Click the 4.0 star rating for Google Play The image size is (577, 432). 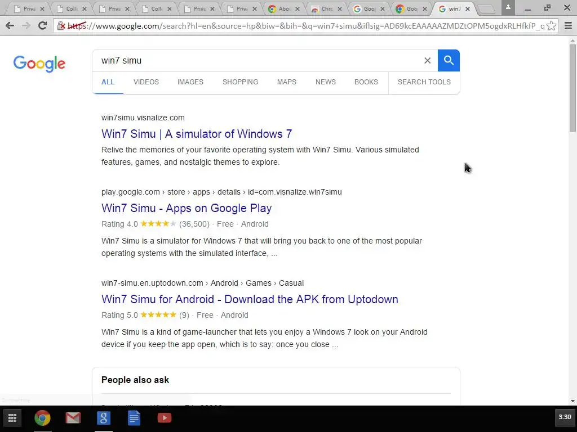coord(158,224)
